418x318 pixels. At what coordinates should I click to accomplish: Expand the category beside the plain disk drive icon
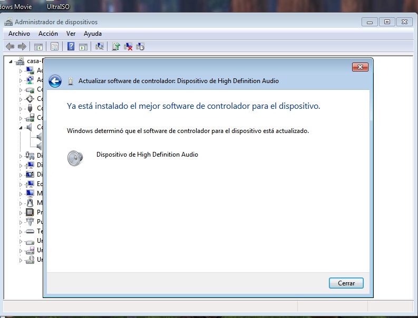[x=21, y=241]
